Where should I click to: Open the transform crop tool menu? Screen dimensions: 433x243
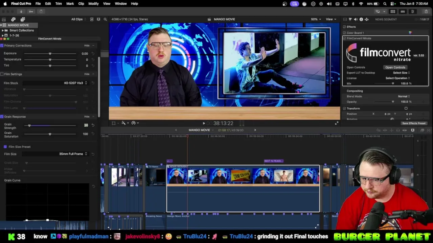tap(115, 123)
